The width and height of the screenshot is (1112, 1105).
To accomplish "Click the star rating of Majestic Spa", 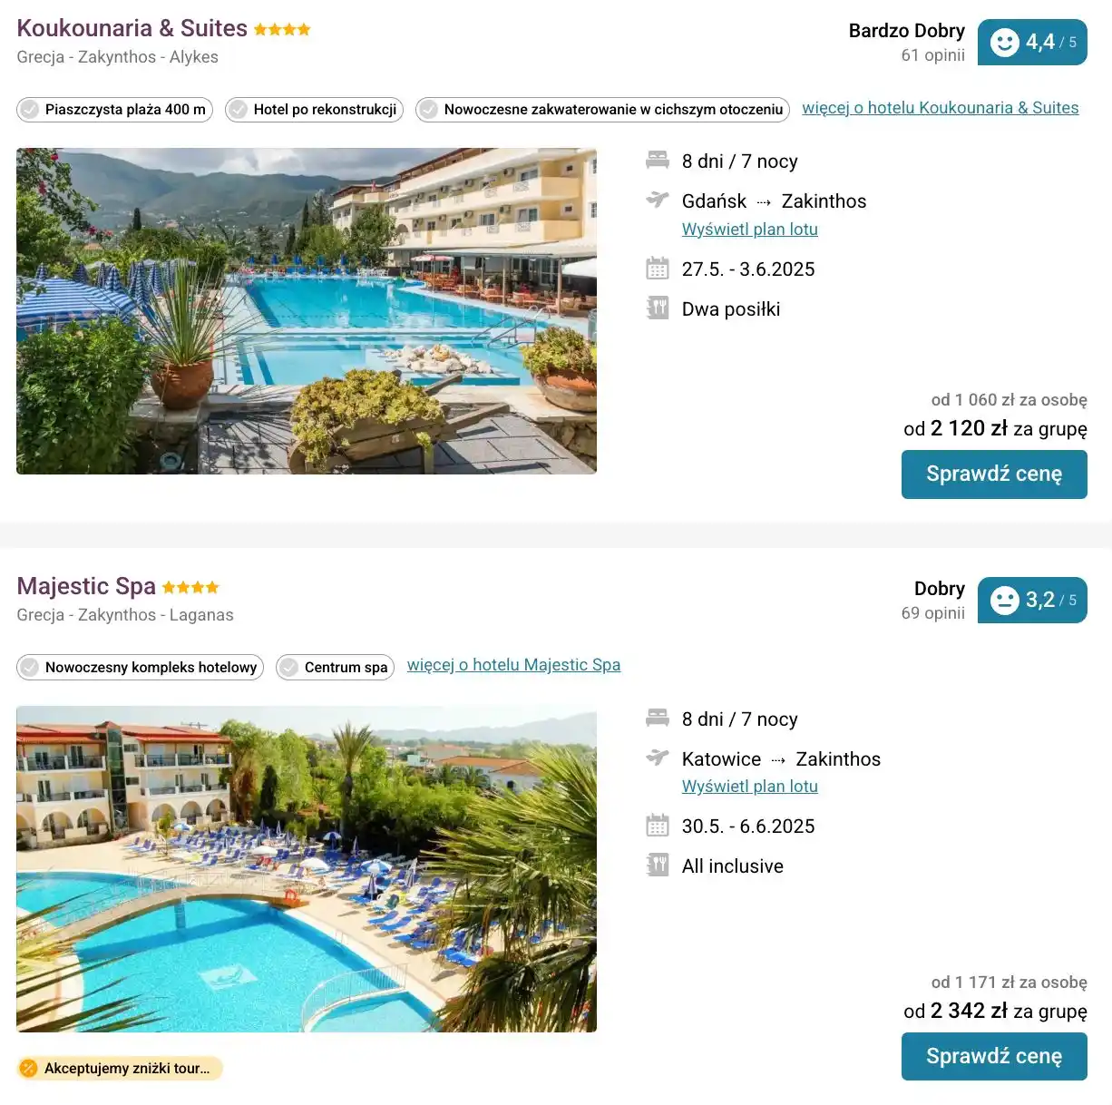I will point(190,586).
